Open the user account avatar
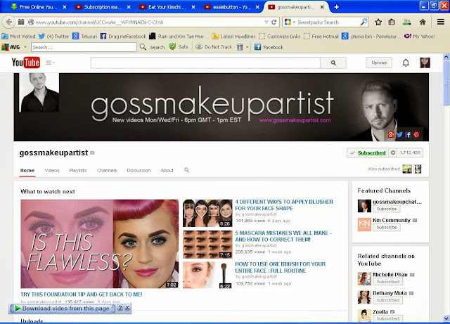 (x=425, y=63)
